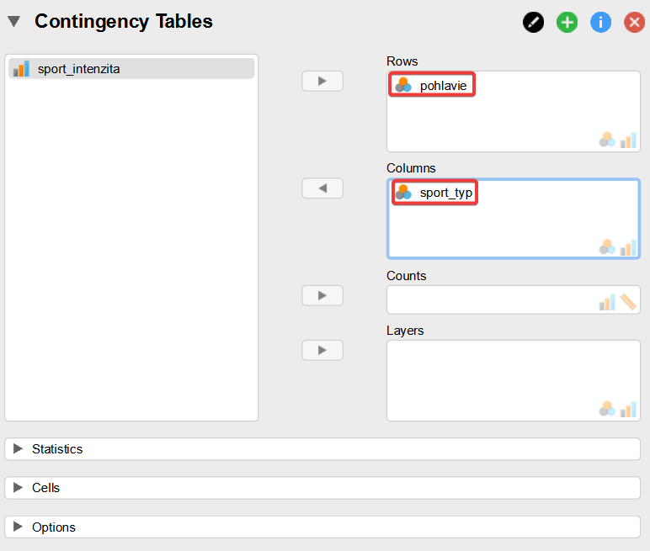Click the black pencil edit-title icon
This screenshot has width=650, height=551.
533,22
